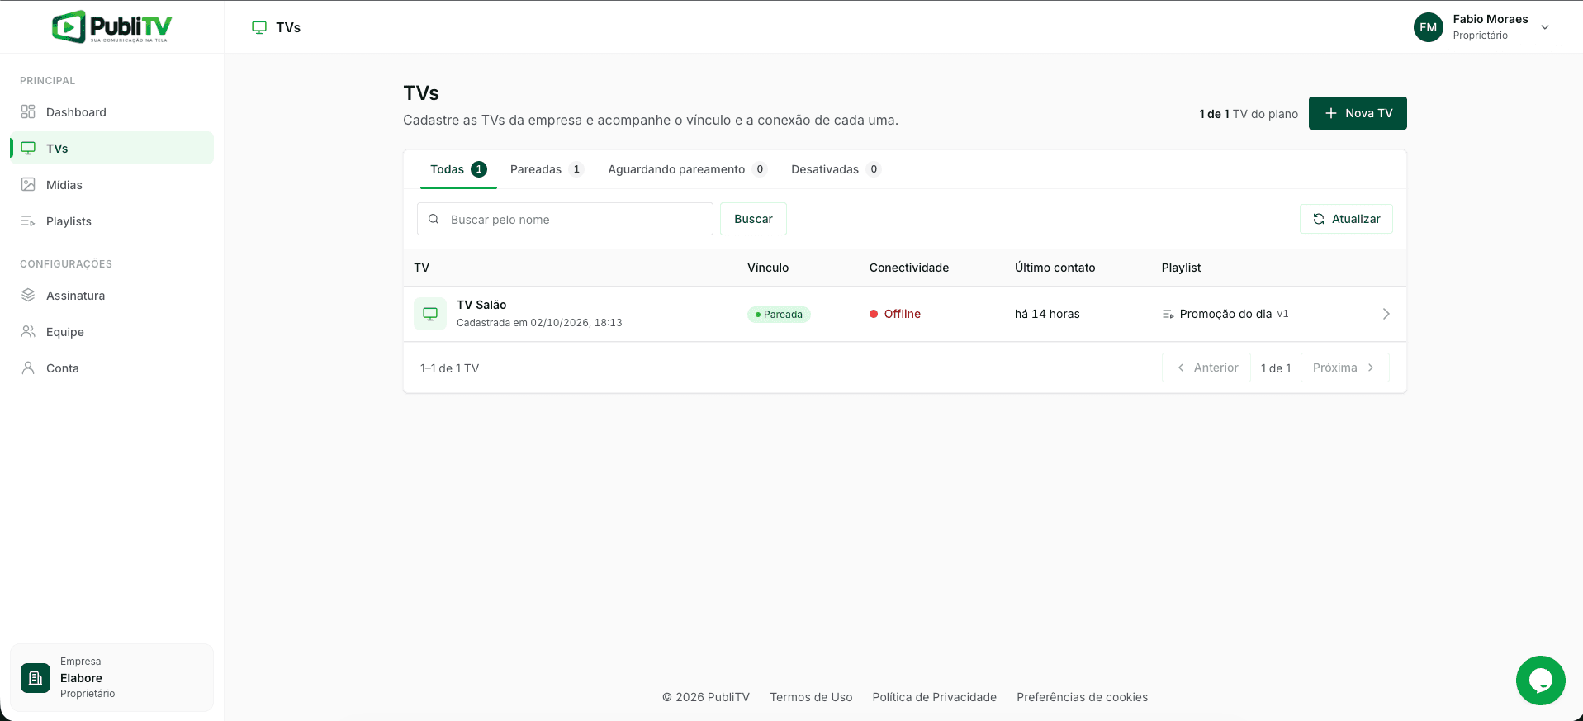Open Mídias from the sidebar

tap(111, 185)
